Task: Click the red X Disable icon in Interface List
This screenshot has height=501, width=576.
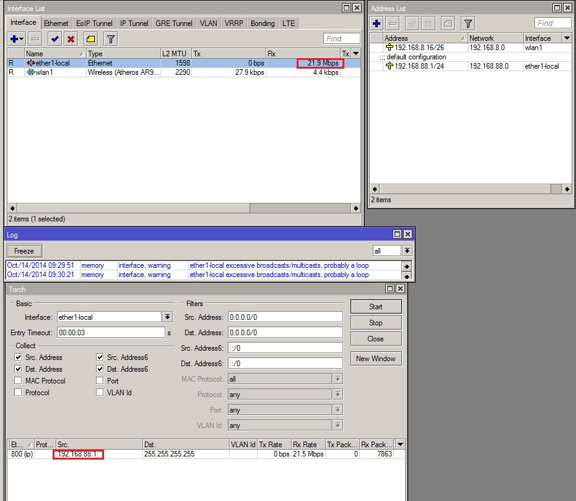Action: (71, 39)
